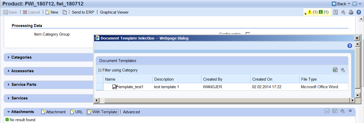Add a new URL attachment
The height and width of the screenshot is (123, 364).
pos(76,112)
